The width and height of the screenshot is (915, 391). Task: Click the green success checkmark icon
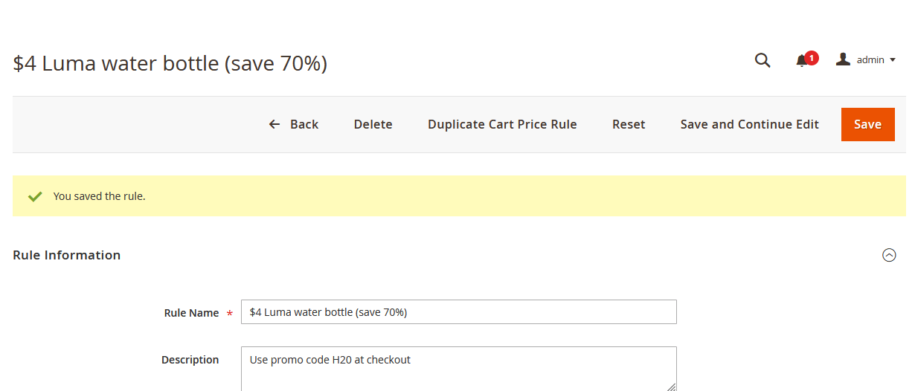click(x=34, y=196)
